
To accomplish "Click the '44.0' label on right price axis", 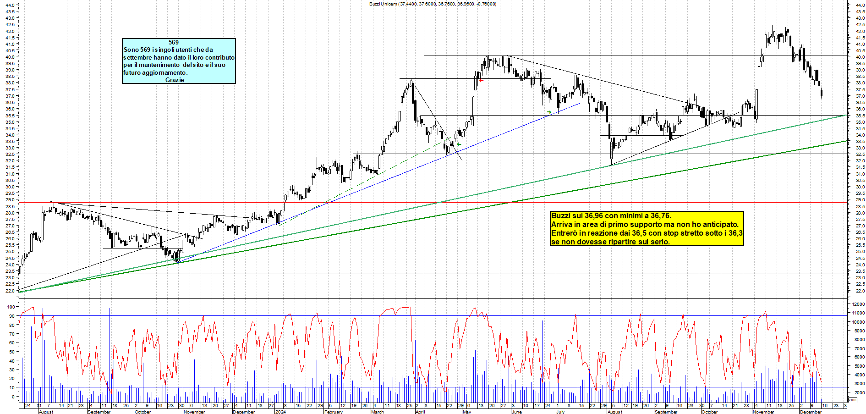I will [x=860, y=5].
